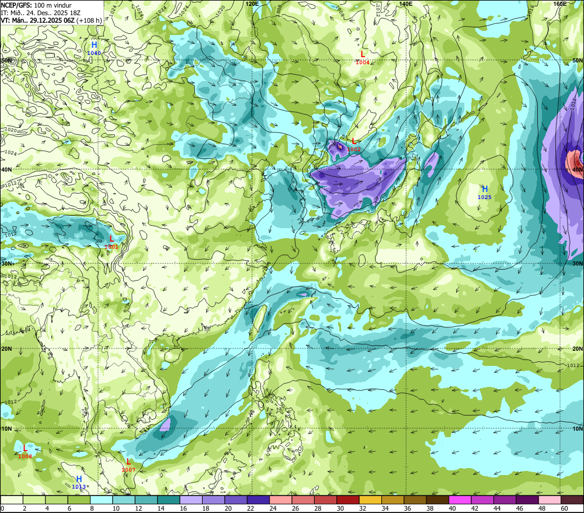584x513 pixels.
Task: Click the 'IT: Mið.. 24. Des.. 2025 18Z' line
Action: tap(41, 13)
